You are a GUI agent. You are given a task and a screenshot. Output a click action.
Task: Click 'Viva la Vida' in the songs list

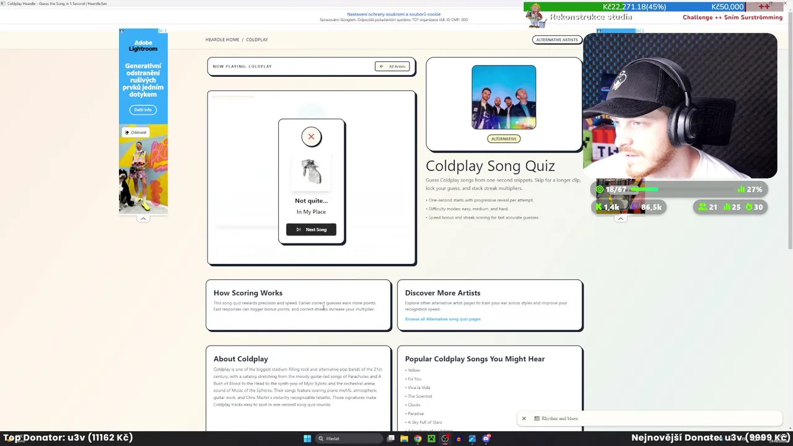(x=419, y=388)
